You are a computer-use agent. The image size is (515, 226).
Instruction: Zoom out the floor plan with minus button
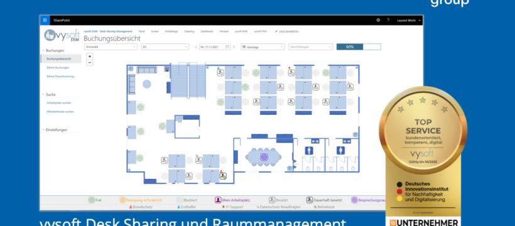tap(90, 62)
